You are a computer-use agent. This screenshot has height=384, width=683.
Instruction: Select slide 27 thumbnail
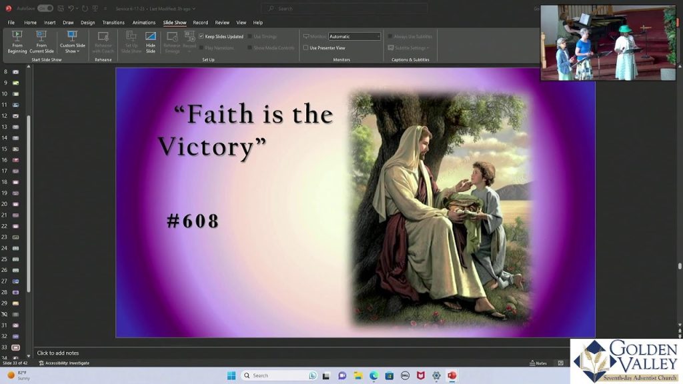(16, 281)
